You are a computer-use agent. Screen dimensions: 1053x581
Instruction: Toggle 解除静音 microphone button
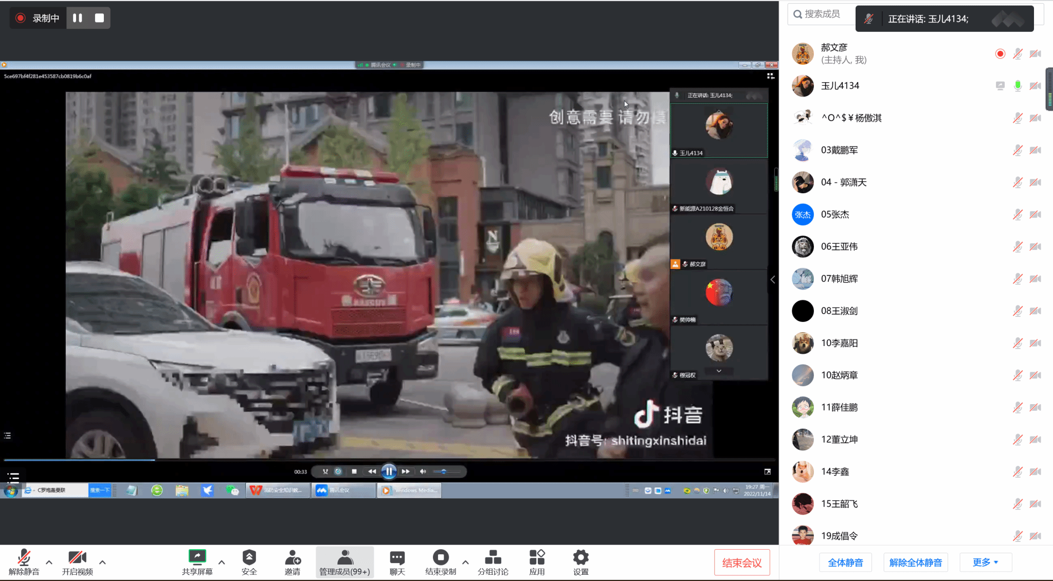[24, 557]
